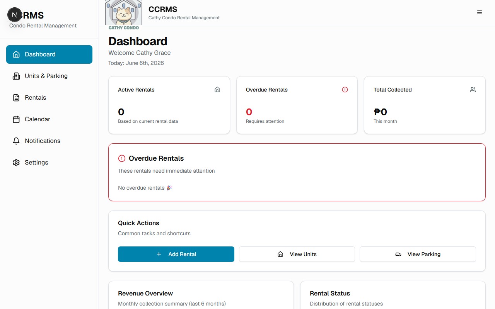
Task: Click the red alert icon on Overdue Rentals card
Action: click(x=345, y=90)
